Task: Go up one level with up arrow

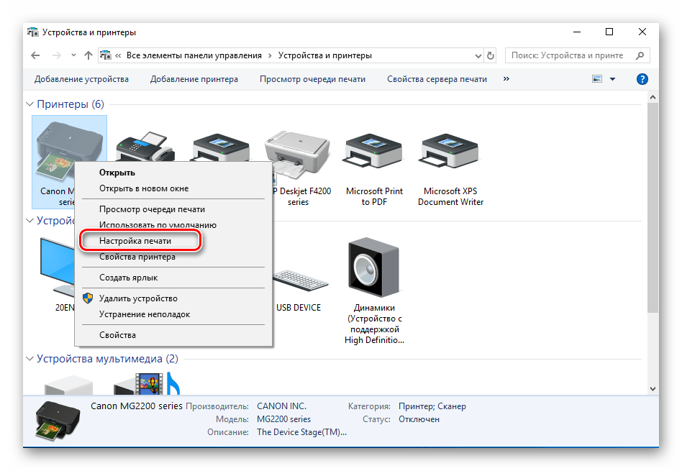Action: (88, 55)
